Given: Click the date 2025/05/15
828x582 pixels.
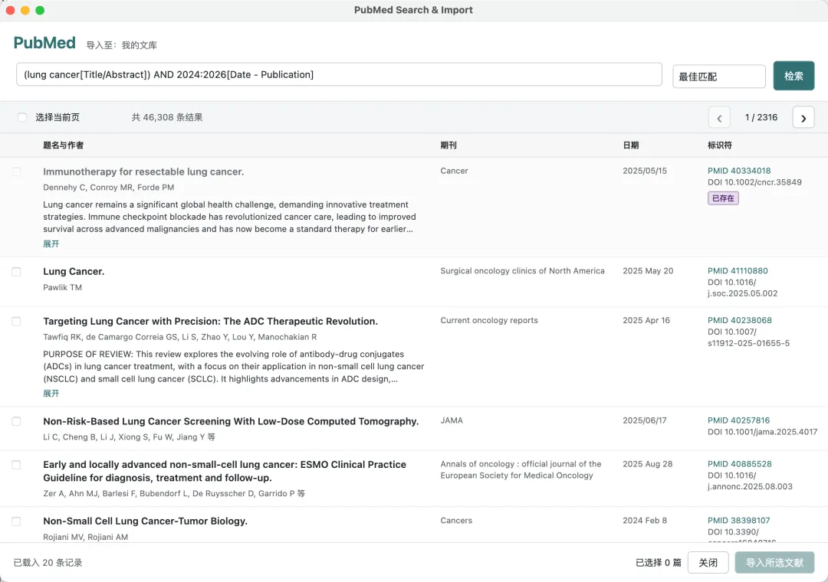Looking at the screenshot, I should 644,171.
